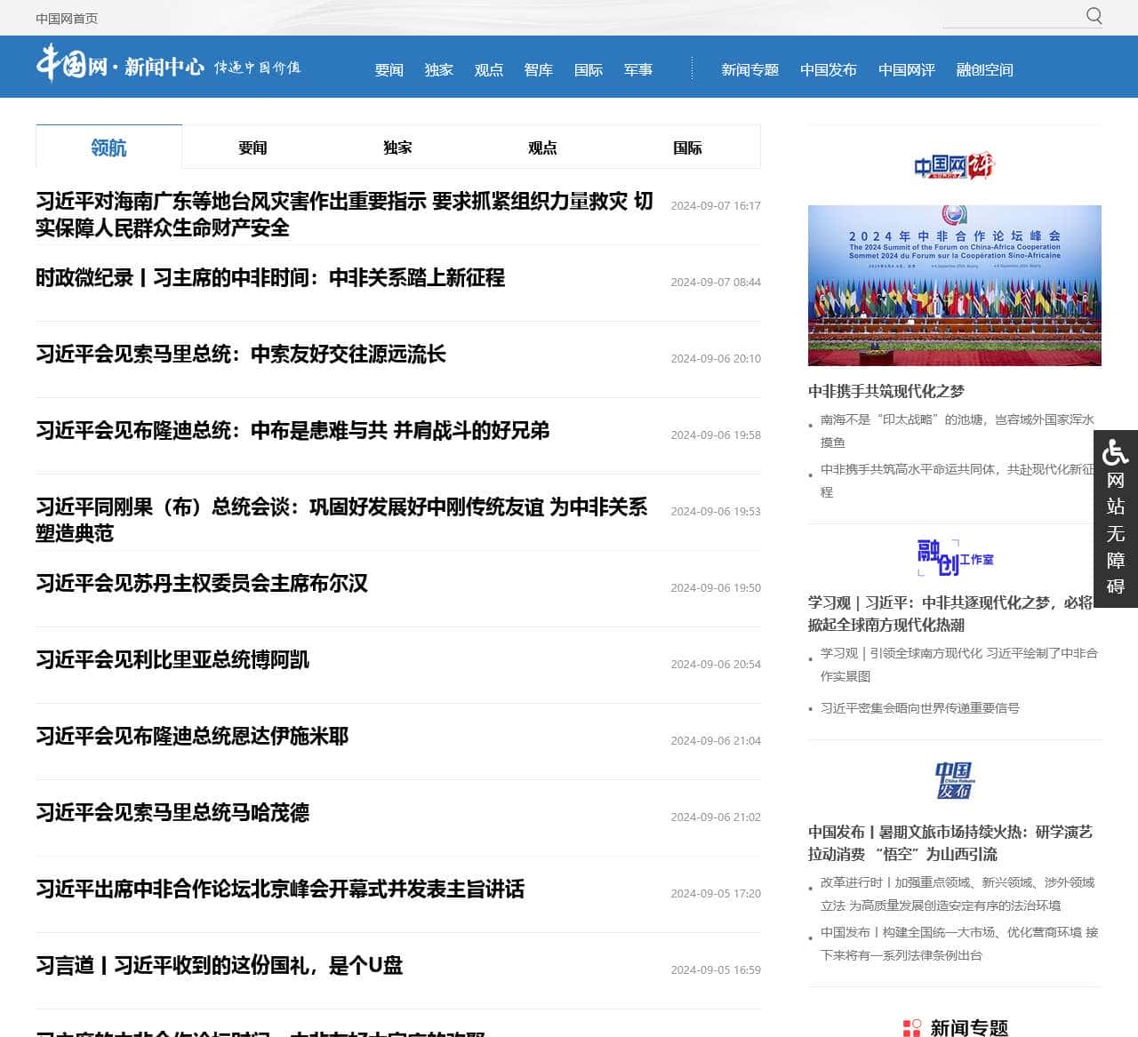This screenshot has width=1138, height=1037.
Task: Switch to the 独家 content tab
Action: coord(397,148)
